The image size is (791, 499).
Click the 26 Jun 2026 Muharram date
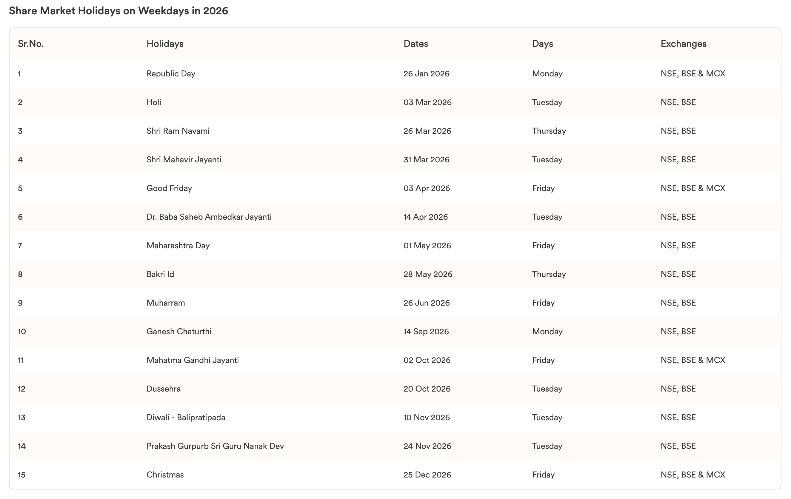[x=426, y=303]
